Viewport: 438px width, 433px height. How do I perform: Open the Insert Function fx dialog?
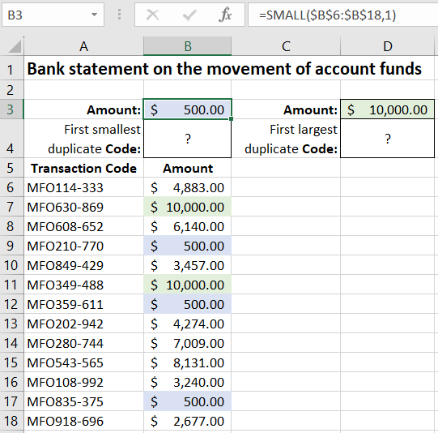coord(225,15)
